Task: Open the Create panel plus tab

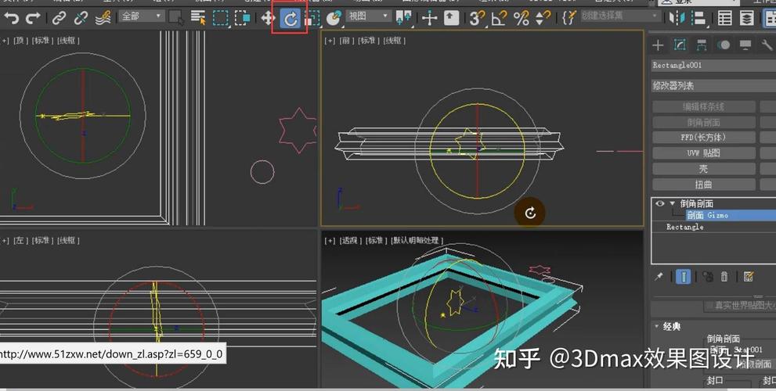Action: click(659, 45)
